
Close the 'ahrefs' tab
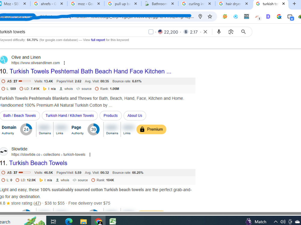pyautogui.click(x=62, y=4)
